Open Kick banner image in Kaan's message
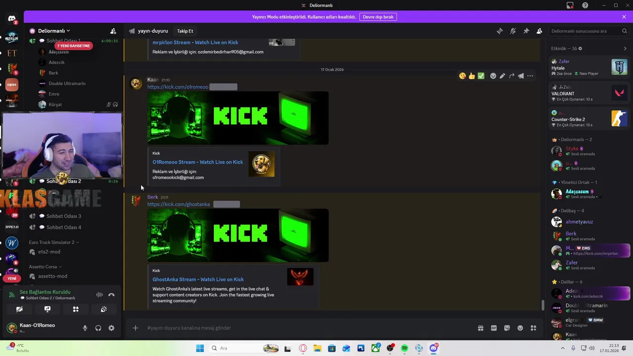The image size is (633, 356). click(x=238, y=118)
